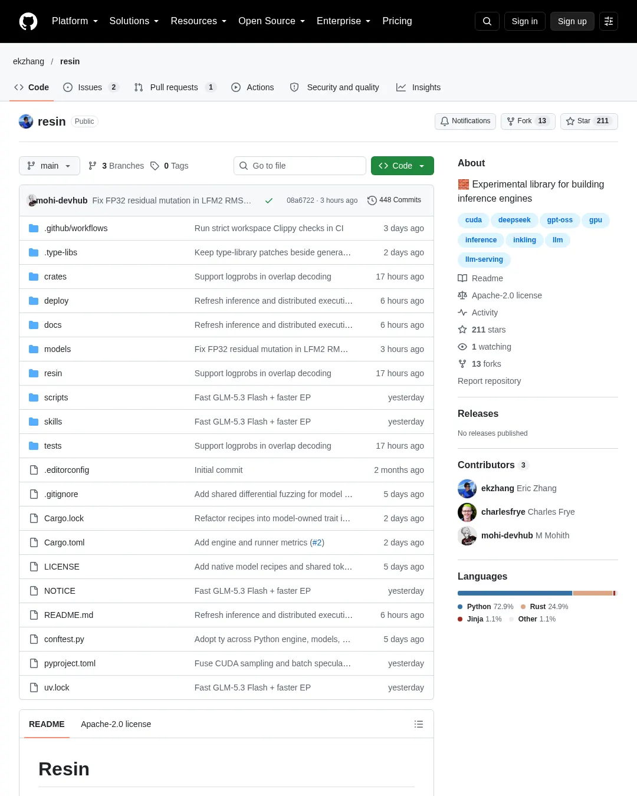Screen dimensions: 637x796
Task: Expand the Platform menu
Action: coord(75,21)
